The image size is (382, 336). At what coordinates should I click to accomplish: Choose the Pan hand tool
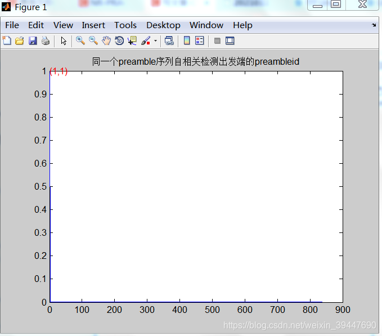coord(106,41)
